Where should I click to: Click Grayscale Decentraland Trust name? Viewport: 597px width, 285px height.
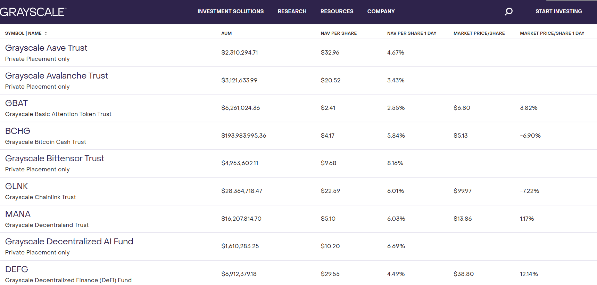tap(47, 225)
